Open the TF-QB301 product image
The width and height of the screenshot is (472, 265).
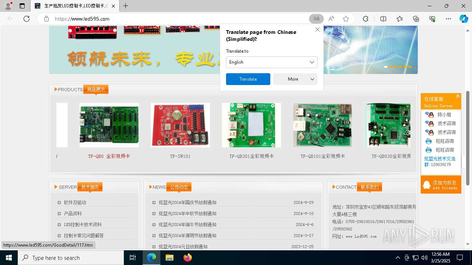(251, 125)
